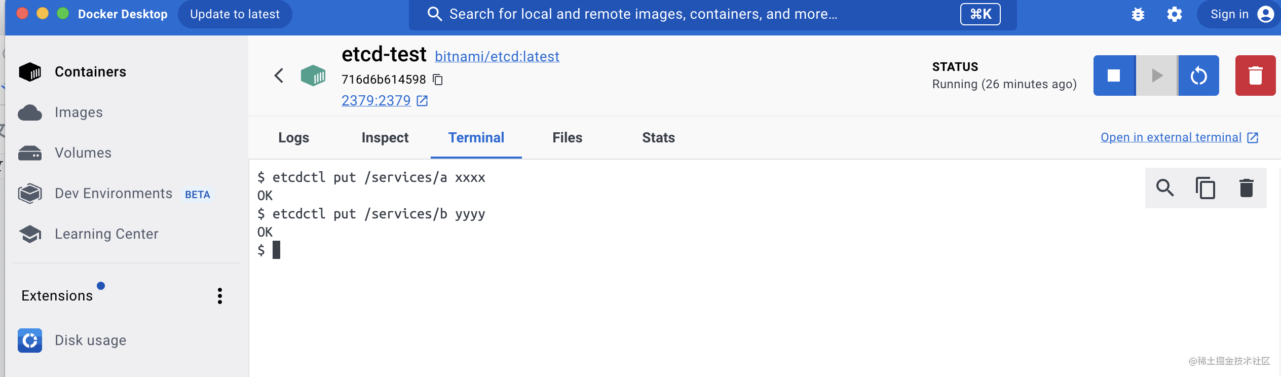Copy terminal output to clipboard

tap(1205, 188)
